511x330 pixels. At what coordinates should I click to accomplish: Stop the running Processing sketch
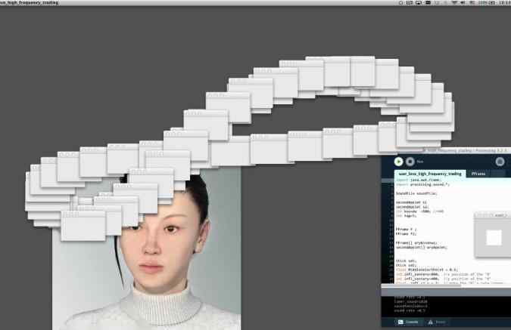410,162
